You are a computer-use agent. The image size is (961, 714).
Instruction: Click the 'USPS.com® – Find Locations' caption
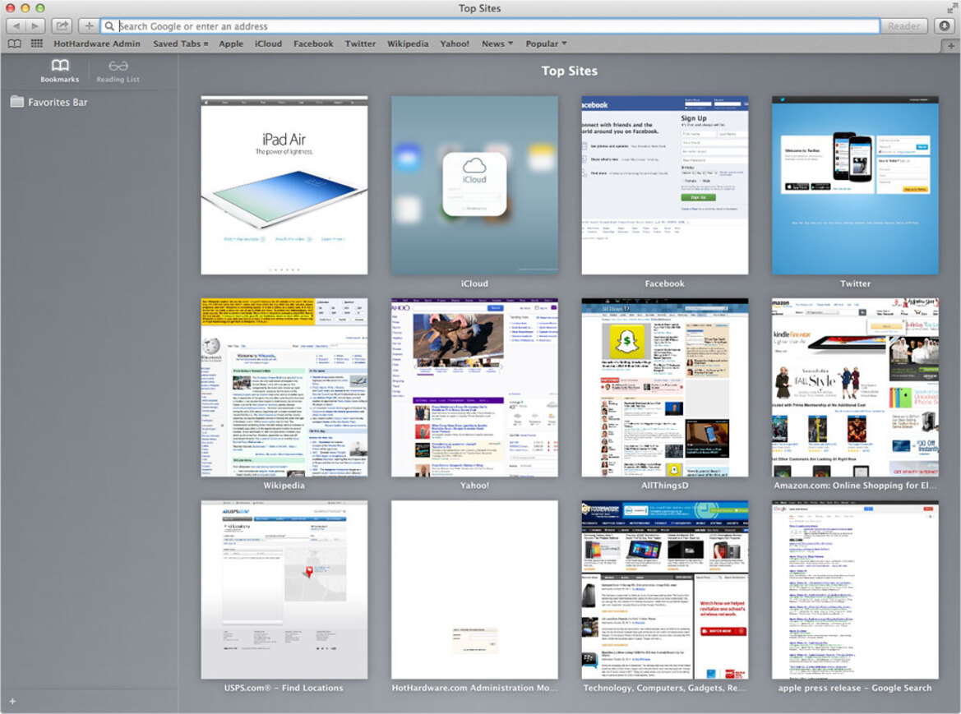point(284,688)
